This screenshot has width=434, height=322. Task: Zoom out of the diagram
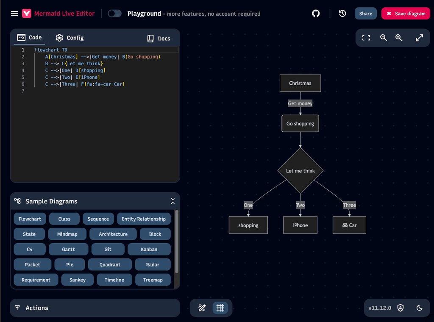(384, 38)
